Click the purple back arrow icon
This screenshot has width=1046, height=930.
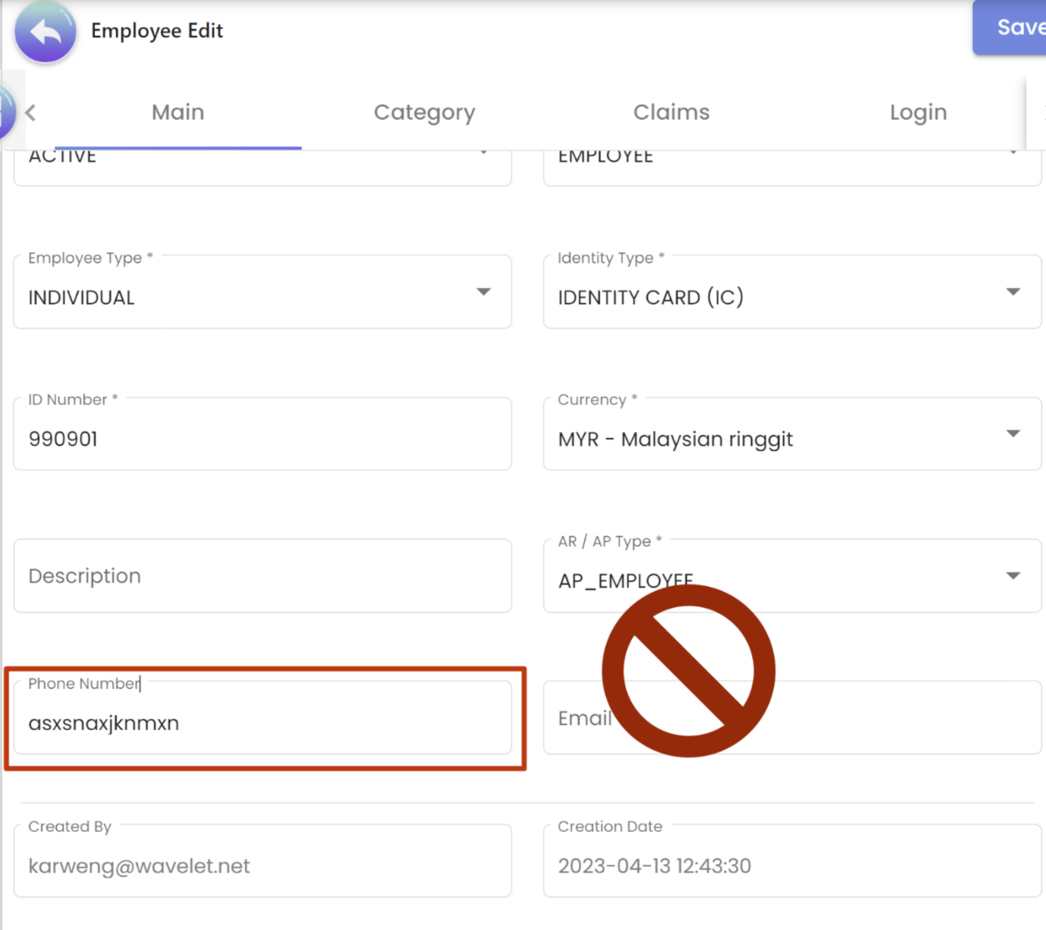(x=45, y=31)
